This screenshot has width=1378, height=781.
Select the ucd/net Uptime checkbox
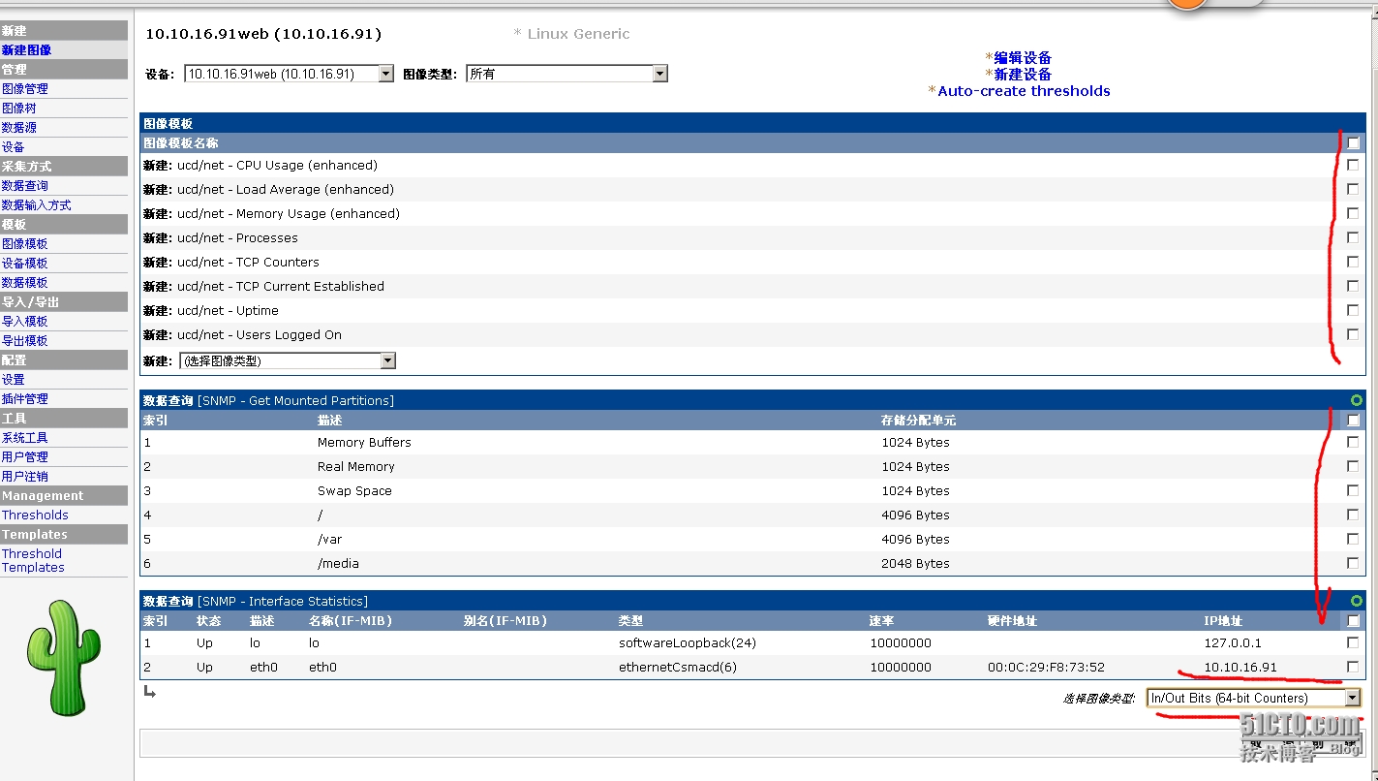[x=1353, y=310]
